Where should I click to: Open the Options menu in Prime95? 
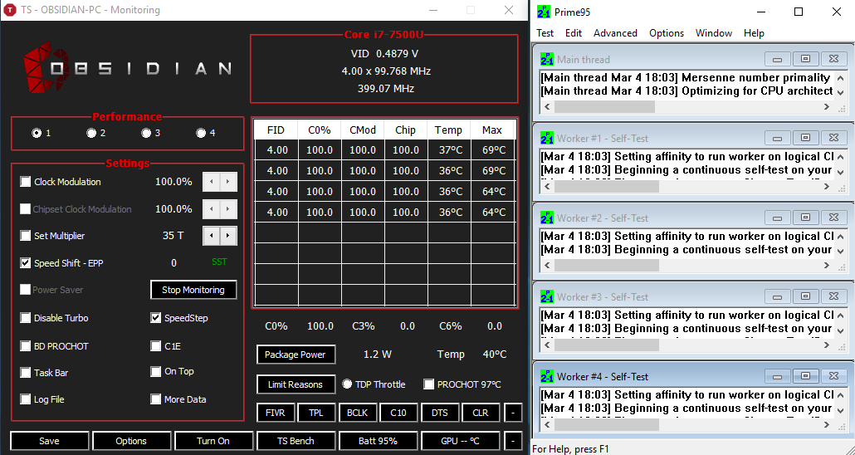(667, 33)
